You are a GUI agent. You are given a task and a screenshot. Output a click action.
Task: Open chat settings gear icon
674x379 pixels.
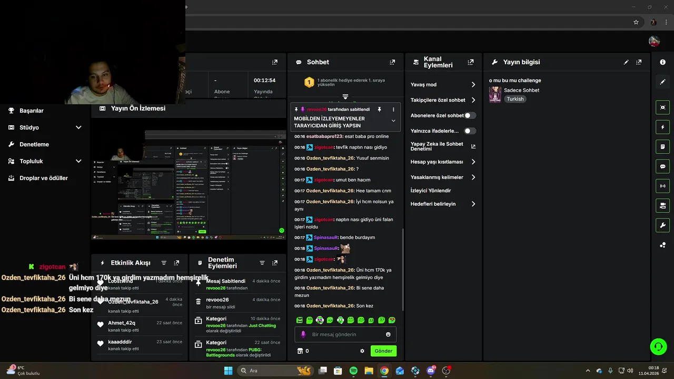(x=362, y=351)
